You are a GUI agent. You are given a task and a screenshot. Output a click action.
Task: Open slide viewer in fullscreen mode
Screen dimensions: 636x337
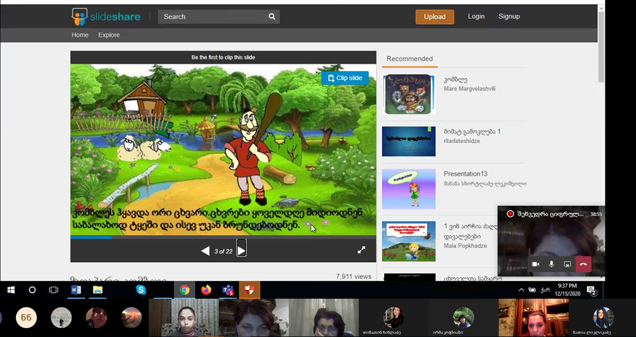[x=361, y=250]
